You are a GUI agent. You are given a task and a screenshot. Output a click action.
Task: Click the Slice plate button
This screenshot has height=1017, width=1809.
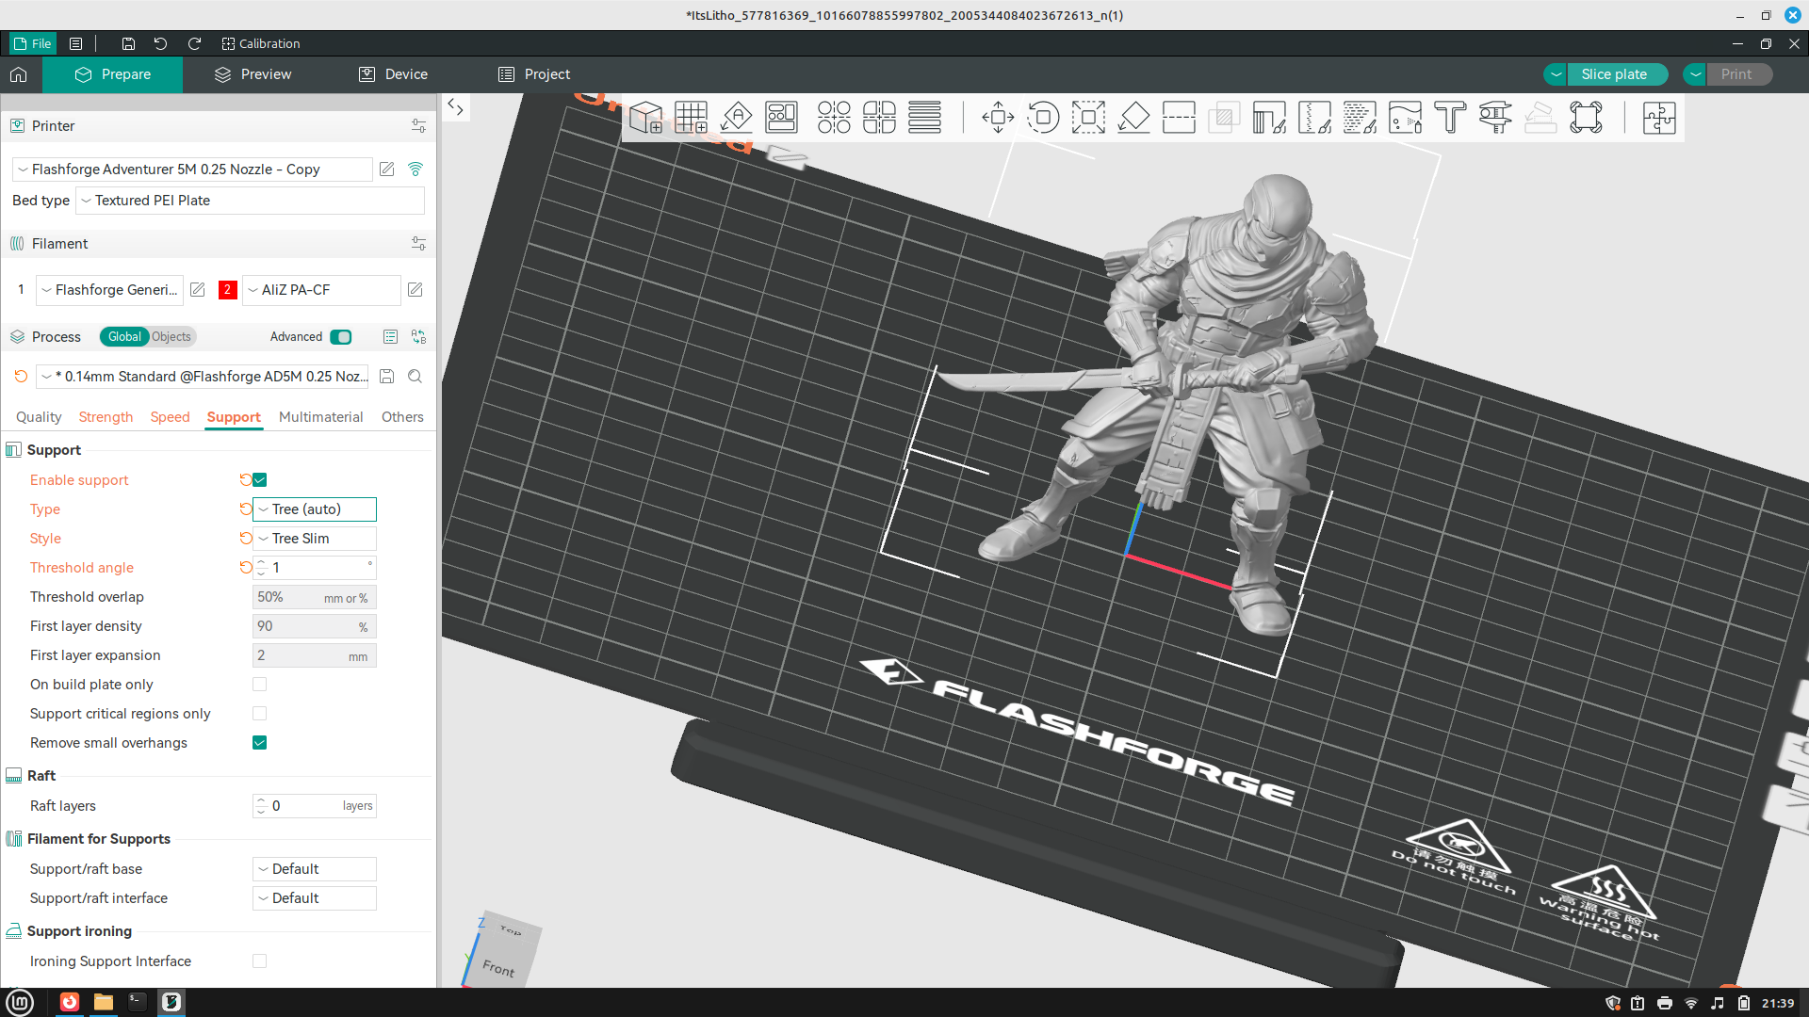(1614, 74)
